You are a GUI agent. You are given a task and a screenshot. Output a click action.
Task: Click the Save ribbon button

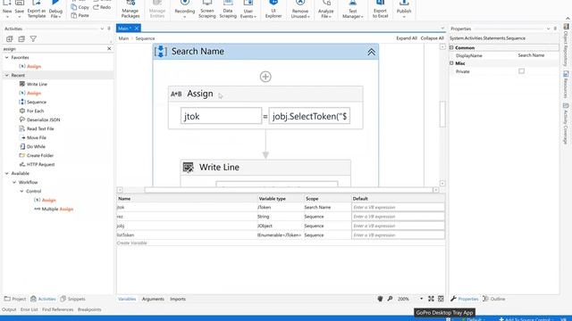20,8
